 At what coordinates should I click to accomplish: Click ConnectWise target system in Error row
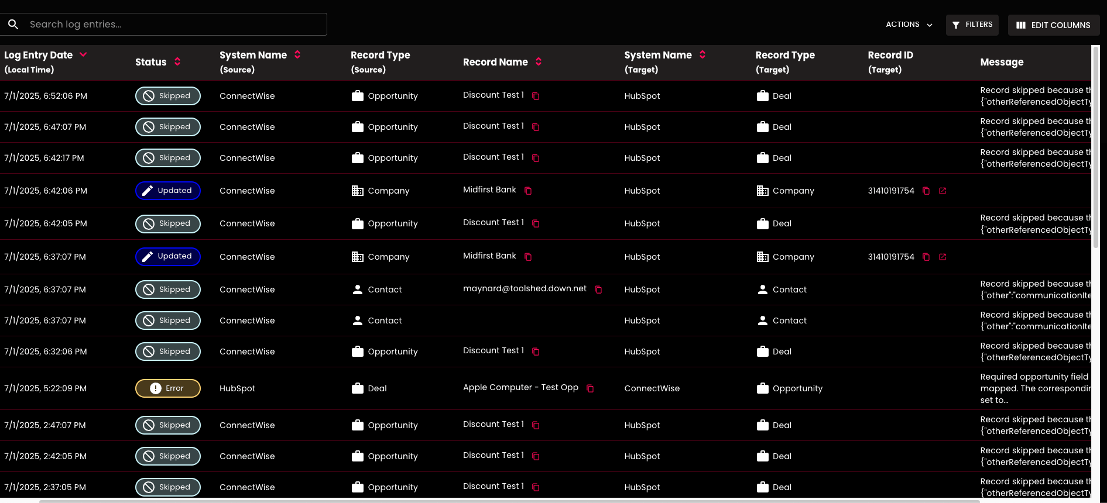652,388
